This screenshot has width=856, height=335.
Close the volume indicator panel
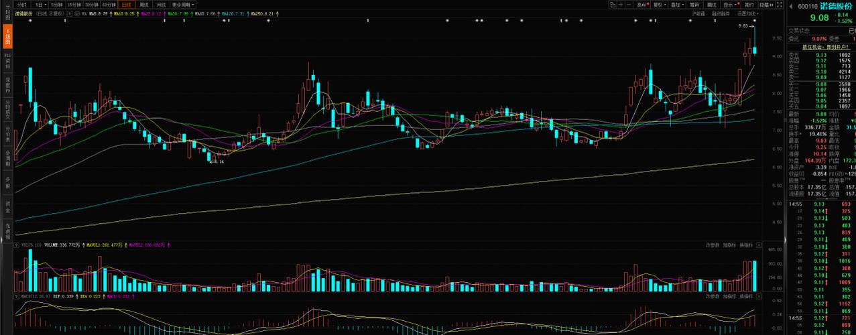[759, 245]
